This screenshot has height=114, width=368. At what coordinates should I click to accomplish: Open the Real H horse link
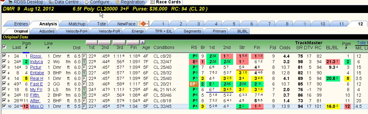37,78
